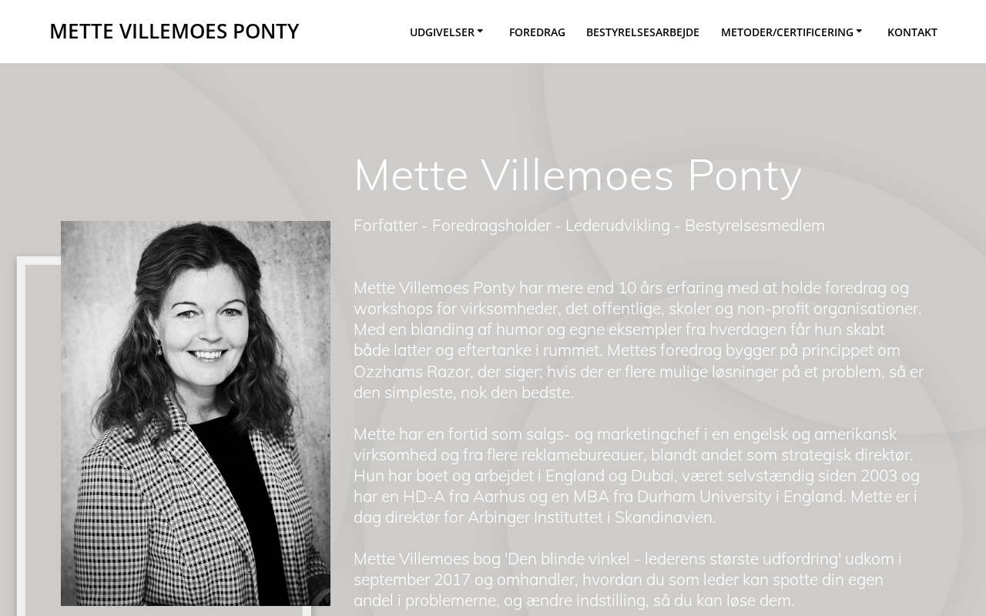Open the BESTYRELSESARBEJDE nav link
Image resolution: width=986 pixels, height=616 pixels.
(642, 32)
